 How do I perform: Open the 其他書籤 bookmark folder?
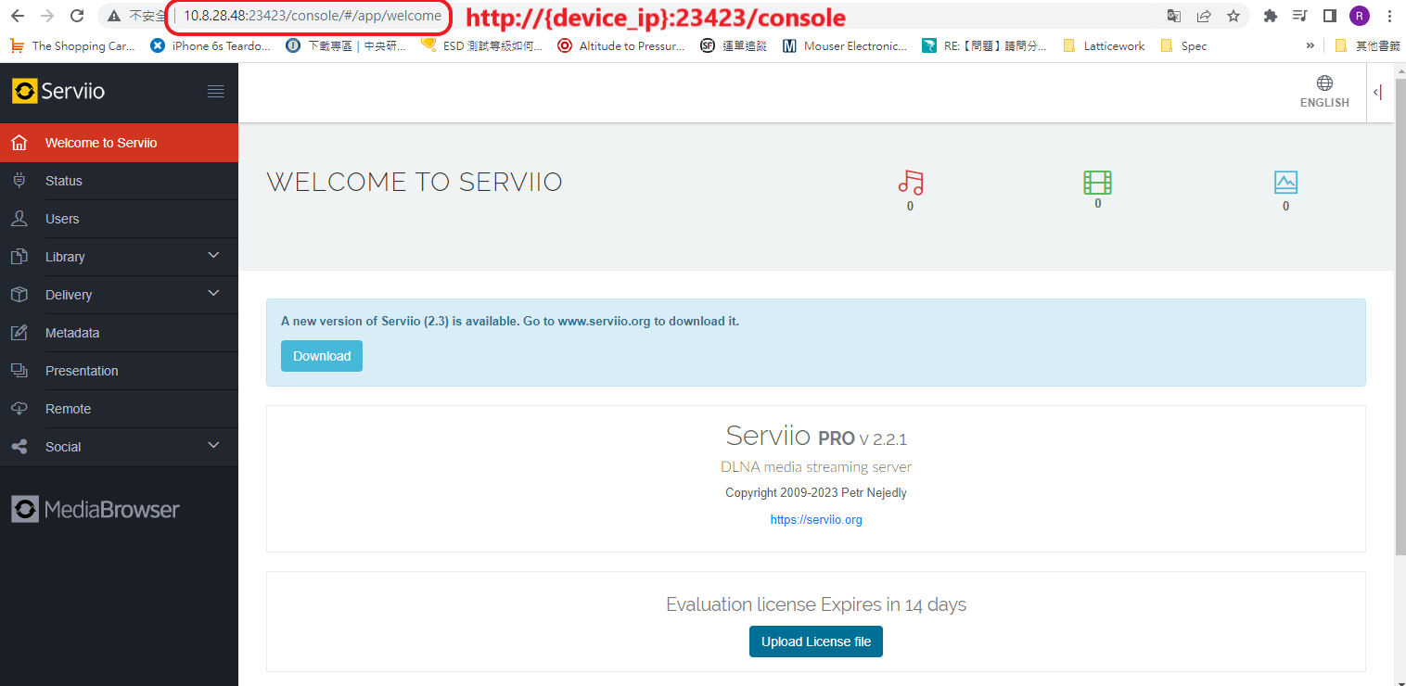1367,45
